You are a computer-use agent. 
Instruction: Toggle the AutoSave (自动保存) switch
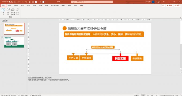11,2
